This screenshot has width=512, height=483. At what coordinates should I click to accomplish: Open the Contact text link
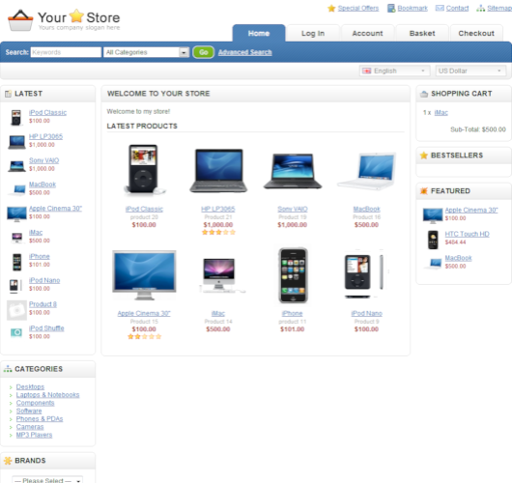click(x=457, y=8)
